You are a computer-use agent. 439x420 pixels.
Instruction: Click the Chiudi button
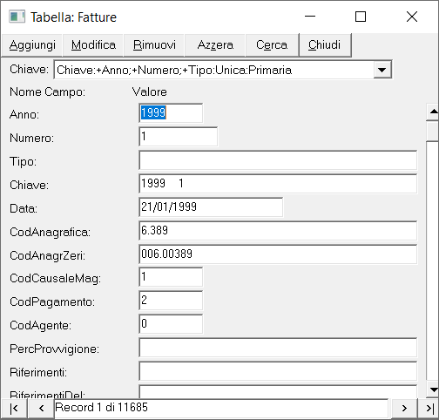click(x=325, y=45)
